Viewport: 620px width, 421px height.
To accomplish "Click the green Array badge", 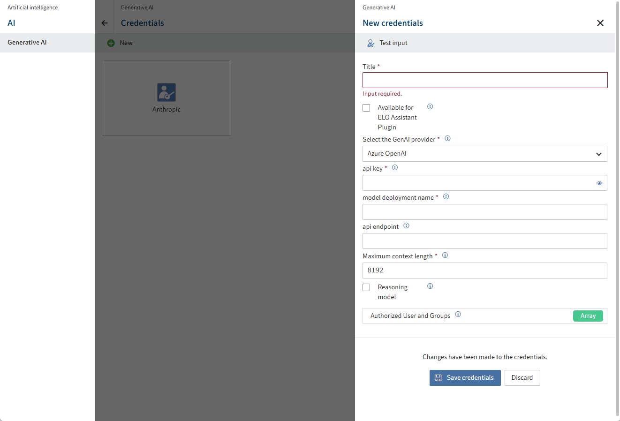I will point(588,316).
